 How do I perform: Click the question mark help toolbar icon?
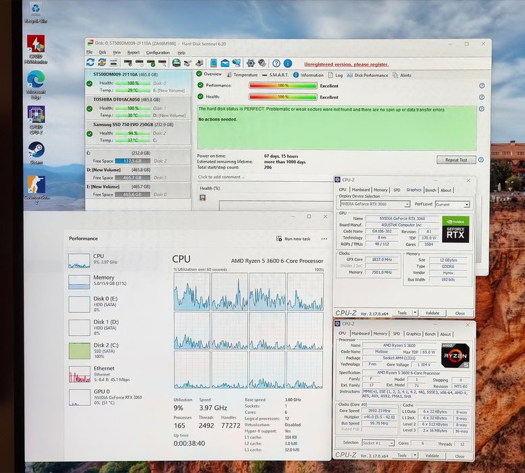coord(276,64)
